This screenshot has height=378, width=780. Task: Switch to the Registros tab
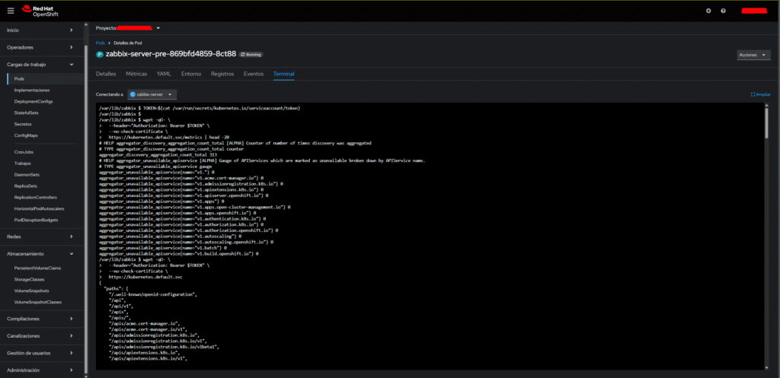(222, 74)
